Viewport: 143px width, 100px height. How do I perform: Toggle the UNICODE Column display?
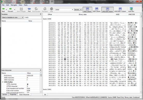[x=107, y=10]
